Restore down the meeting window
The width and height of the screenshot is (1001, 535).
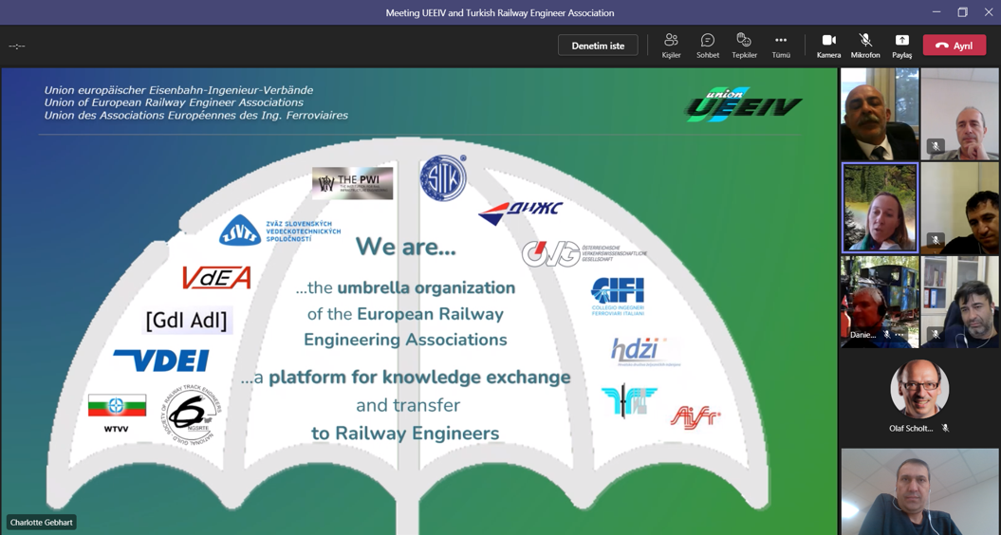962,12
